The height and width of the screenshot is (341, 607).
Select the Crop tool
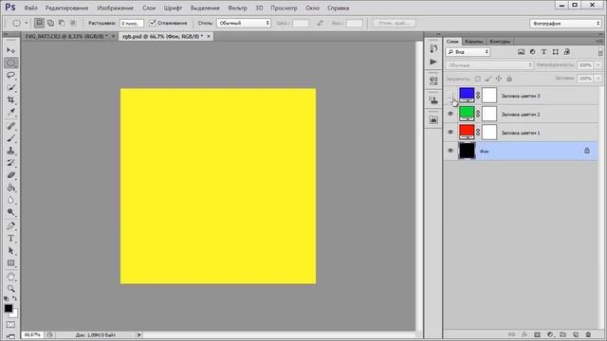10,99
